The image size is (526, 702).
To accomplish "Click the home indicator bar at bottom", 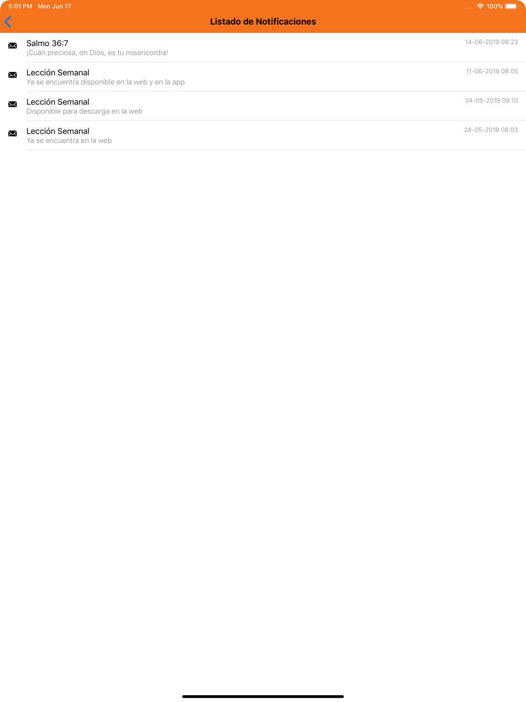I will (x=263, y=696).
